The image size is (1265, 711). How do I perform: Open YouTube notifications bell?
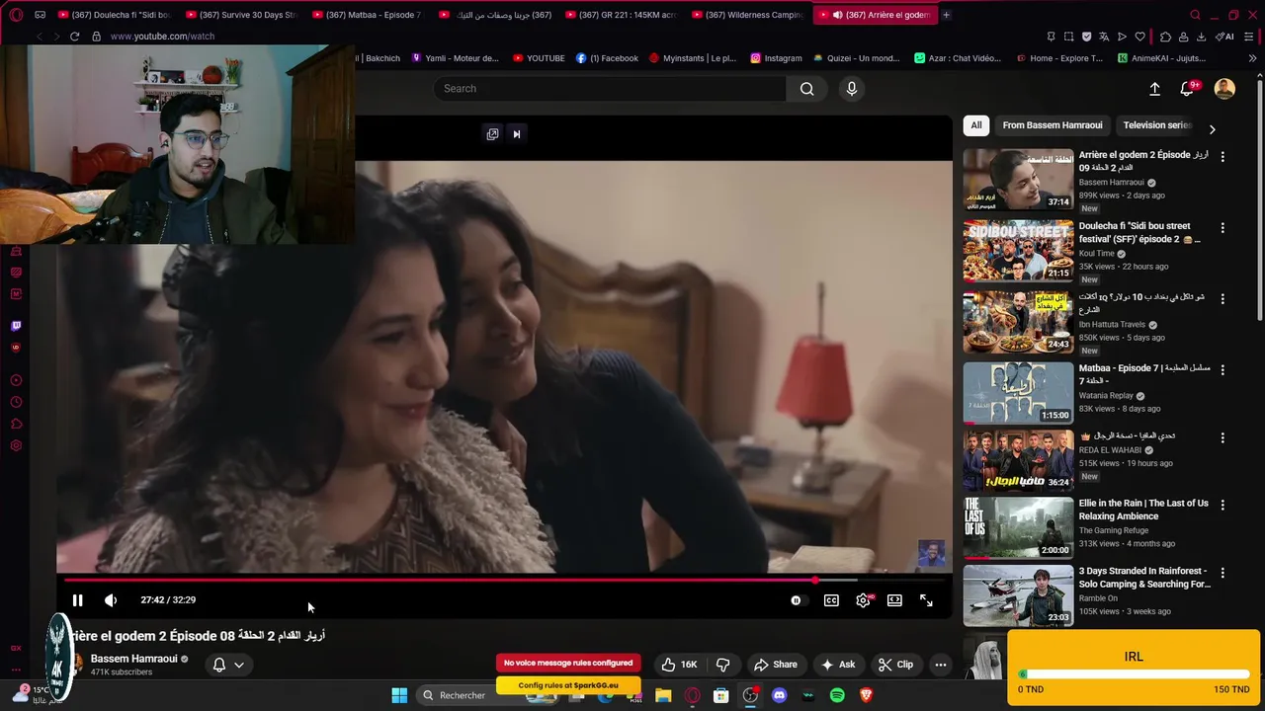point(1187,89)
